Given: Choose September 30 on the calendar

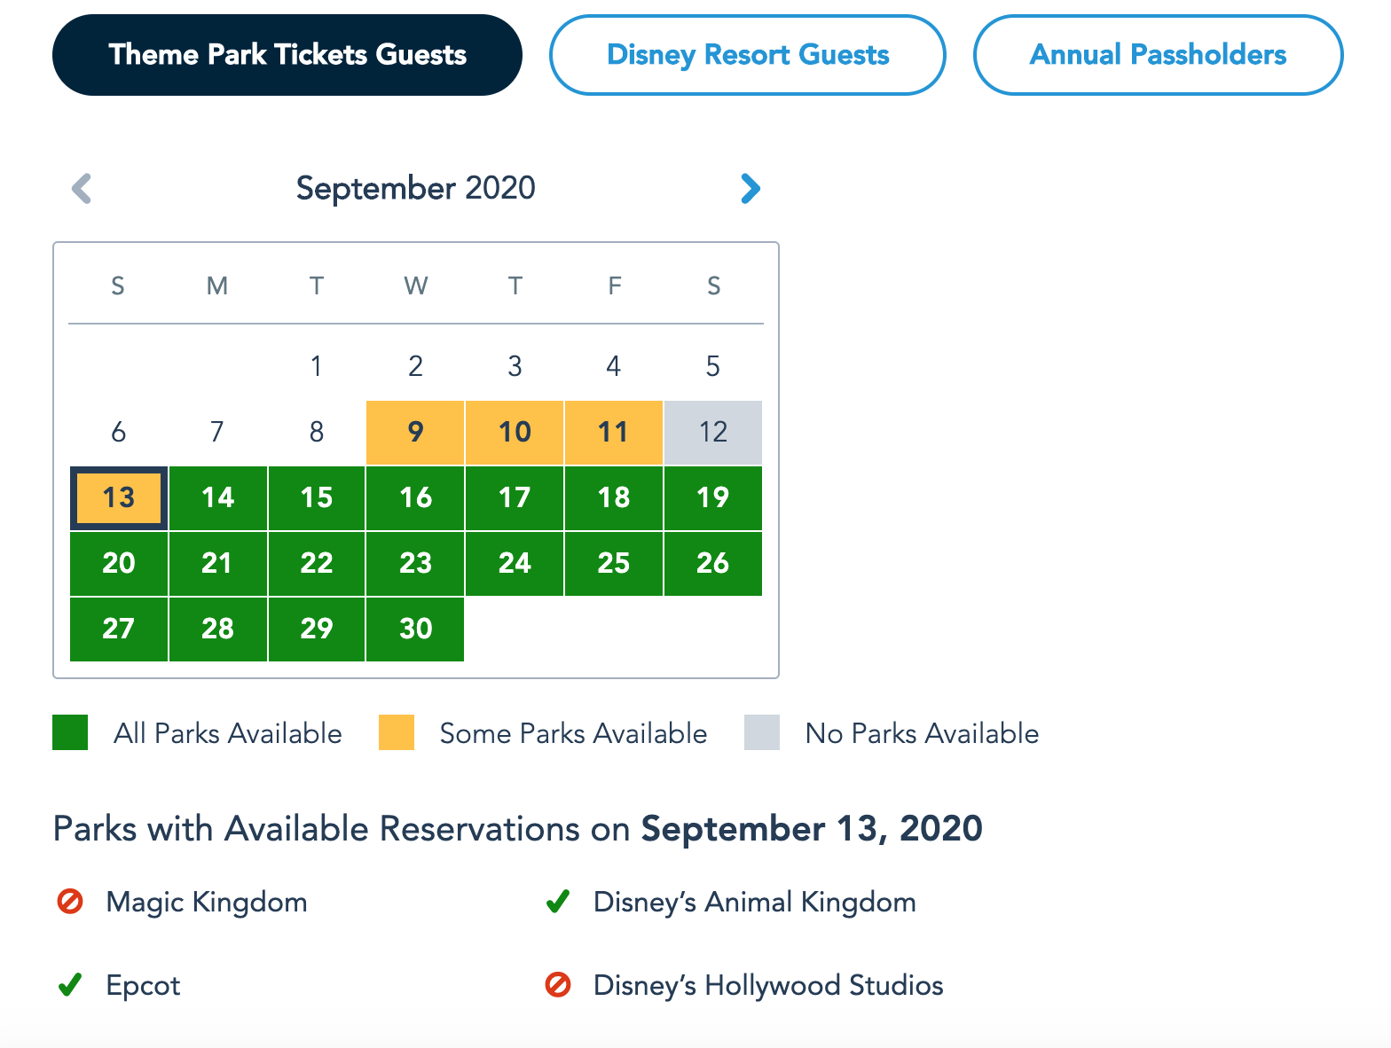Looking at the screenshot, I should point(415,630).
